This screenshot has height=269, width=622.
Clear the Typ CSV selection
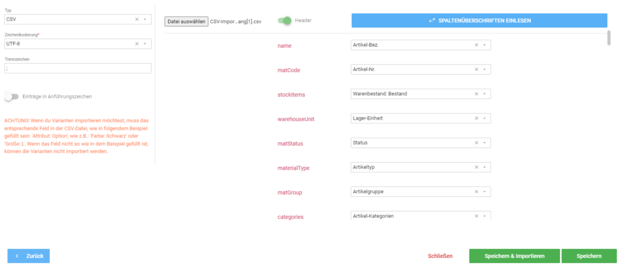point(137,19)
